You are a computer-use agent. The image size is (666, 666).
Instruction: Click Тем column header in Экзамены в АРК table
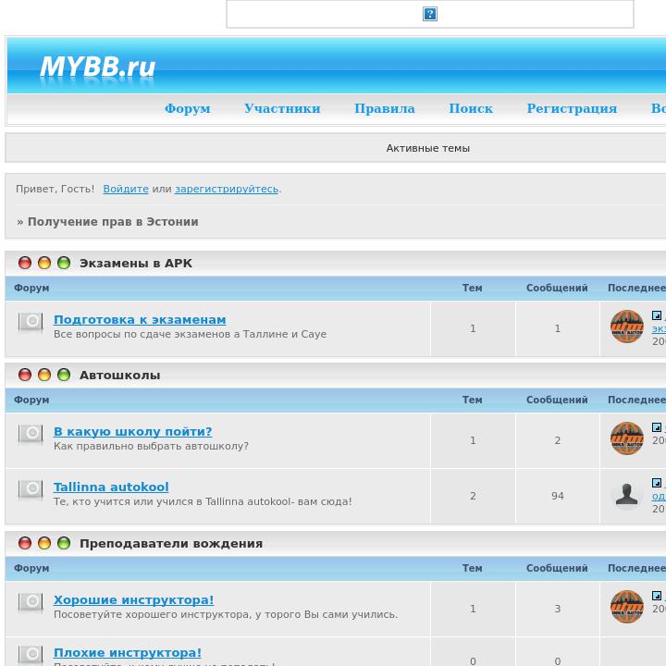point(473,288)
